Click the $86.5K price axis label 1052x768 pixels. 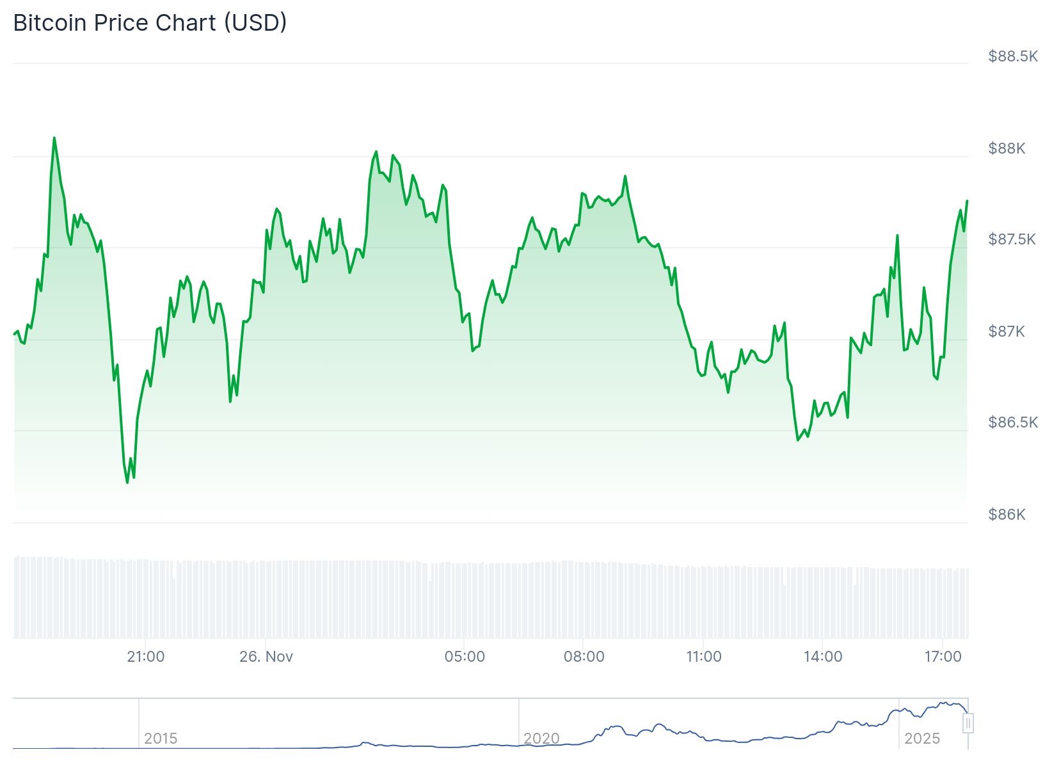(1013, 422)
